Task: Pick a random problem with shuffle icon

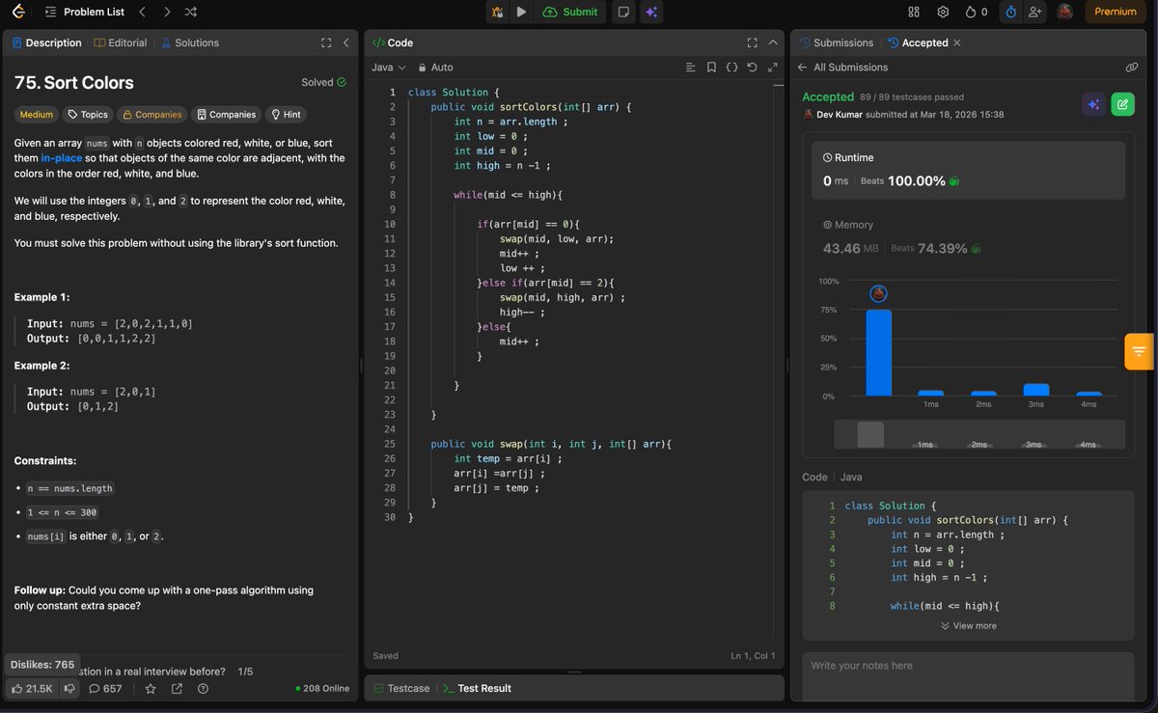Action: [191, 12]
